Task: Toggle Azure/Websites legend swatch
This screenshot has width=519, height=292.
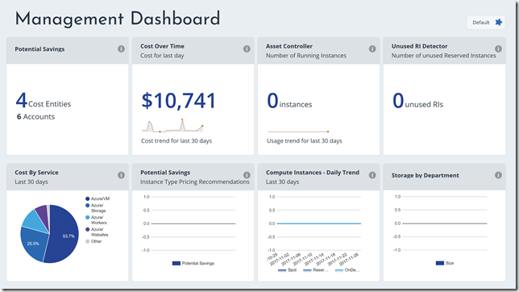Action: point(87,229)
